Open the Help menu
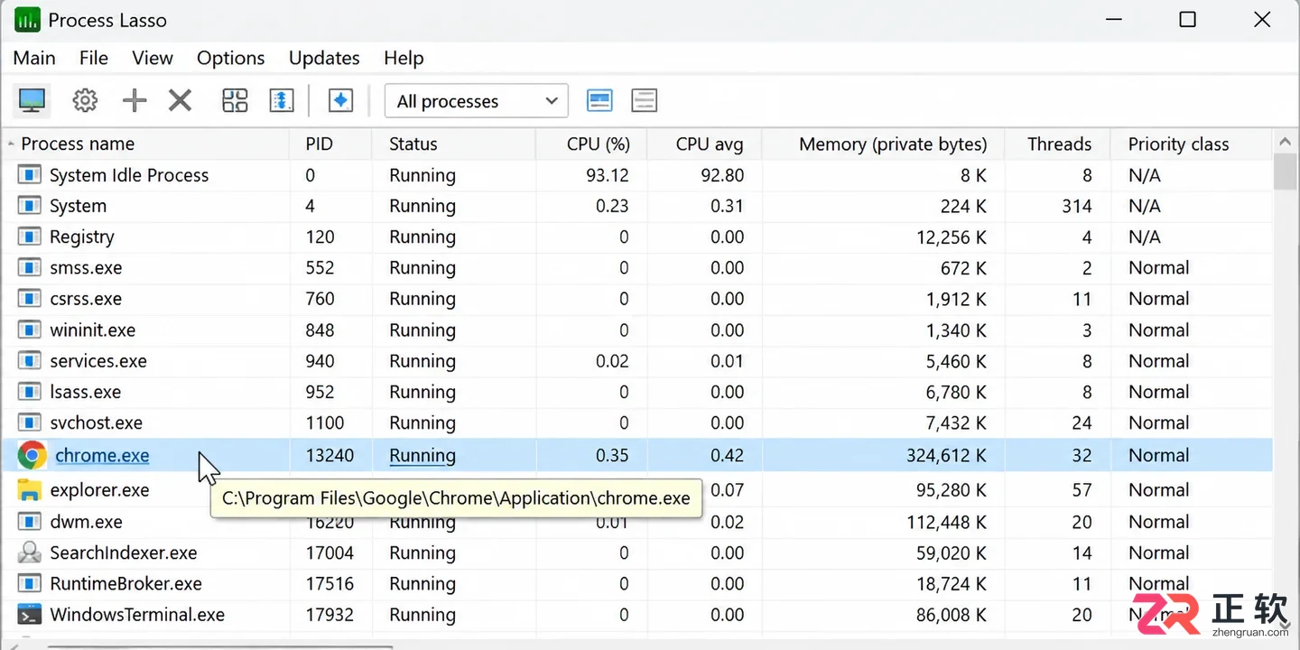Screen dimensions: 1300x650 coord(404,58)
